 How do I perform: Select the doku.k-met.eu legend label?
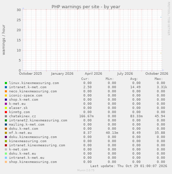click(22, 154)
